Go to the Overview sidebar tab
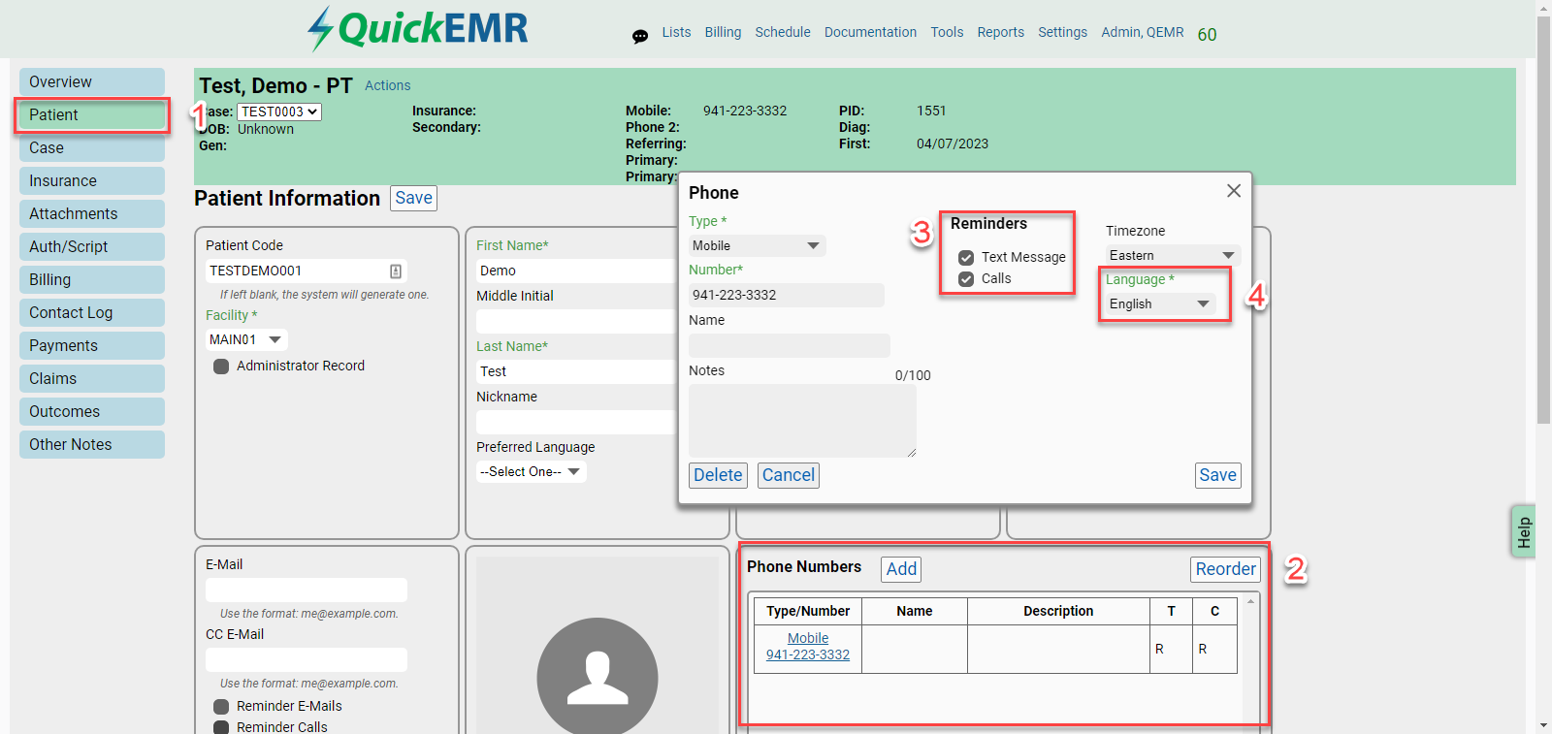 click(92, 82)
